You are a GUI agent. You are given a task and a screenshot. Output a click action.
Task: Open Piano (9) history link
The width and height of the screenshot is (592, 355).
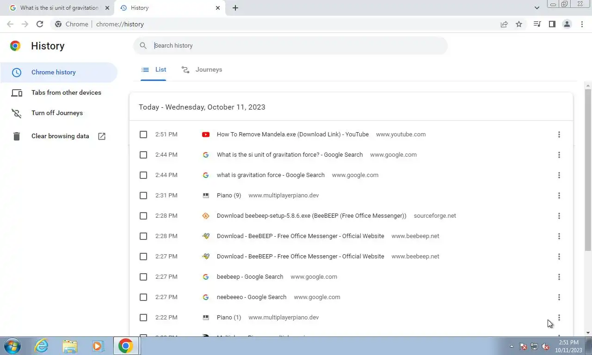pos(229,196)
